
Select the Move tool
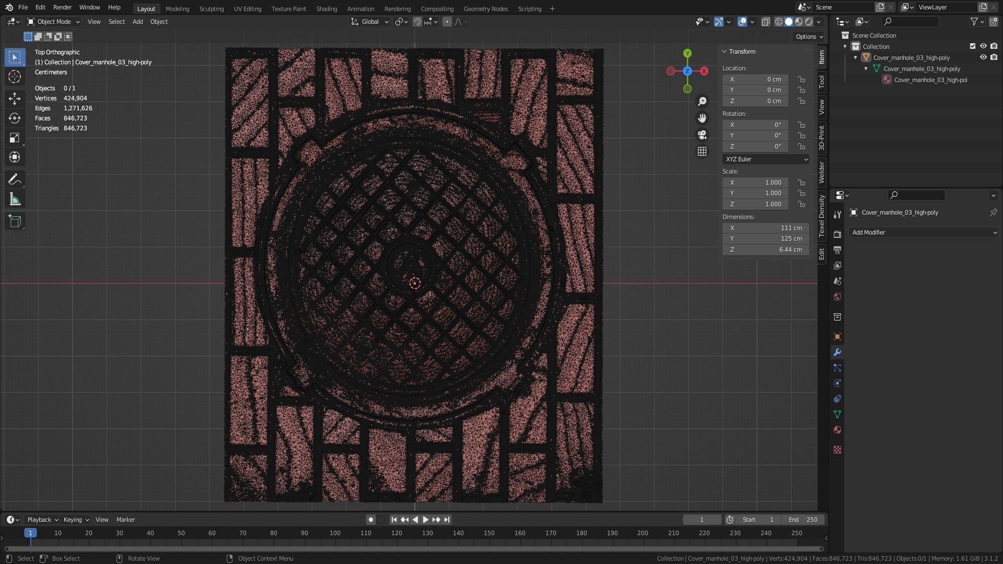click(x=15, y=98)
